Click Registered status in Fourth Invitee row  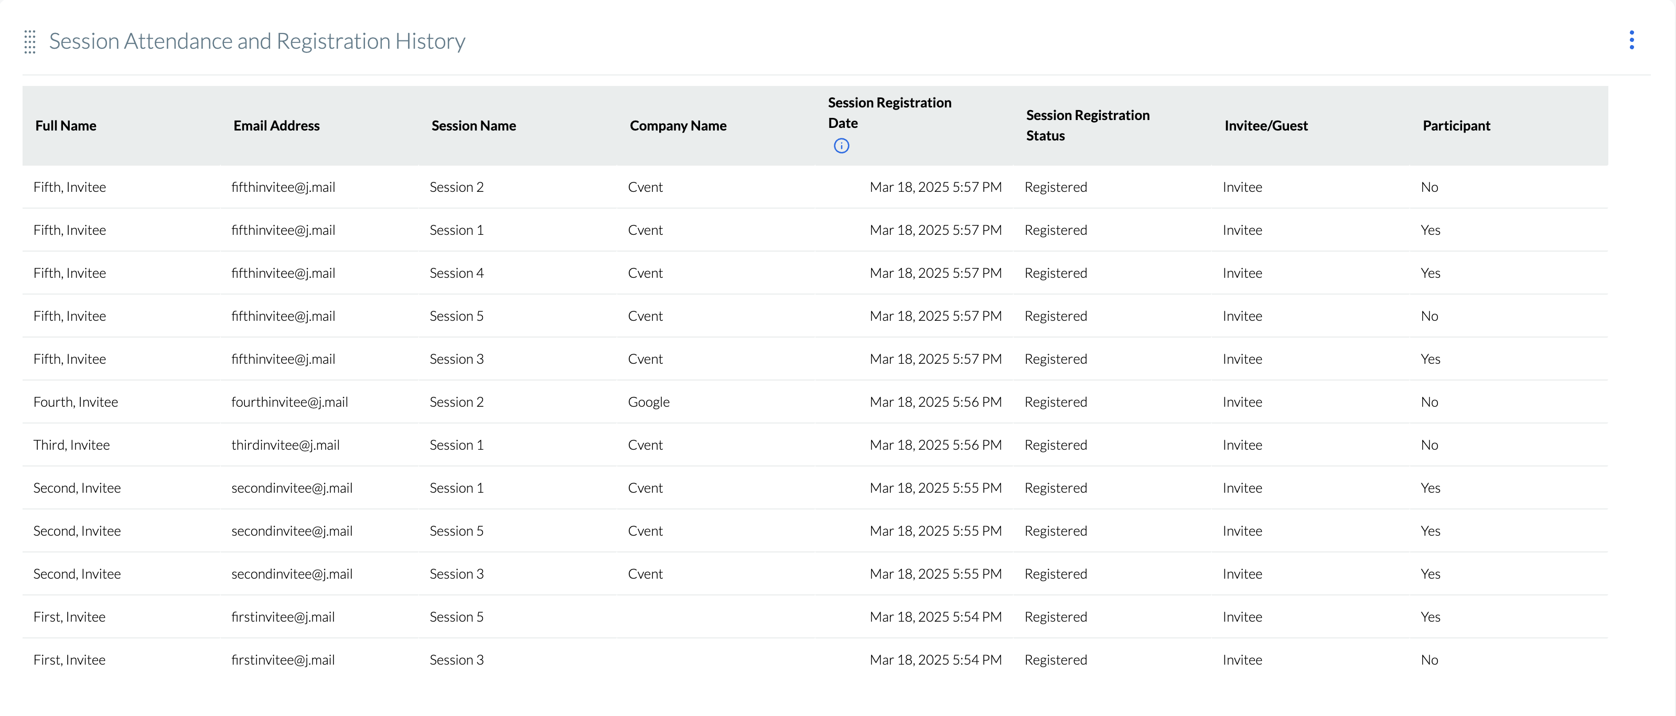(1056, 402)
